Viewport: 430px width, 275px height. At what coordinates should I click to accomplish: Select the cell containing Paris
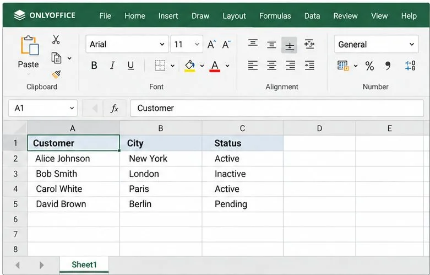click(x=161, y=189)
